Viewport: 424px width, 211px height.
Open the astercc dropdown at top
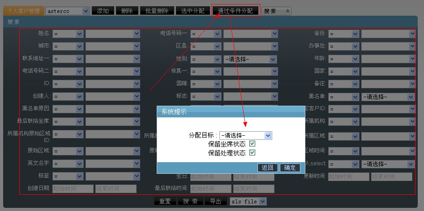pyautogui.click(x=67, y=11)
